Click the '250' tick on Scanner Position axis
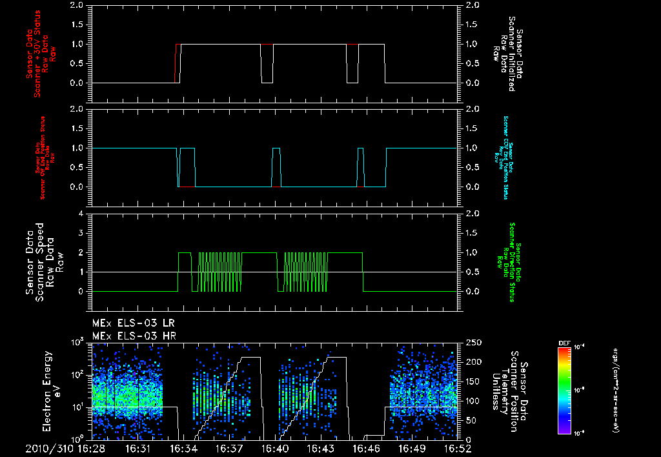Image resolution: width=661 pixels, height=457 pixels. (474, 343)
